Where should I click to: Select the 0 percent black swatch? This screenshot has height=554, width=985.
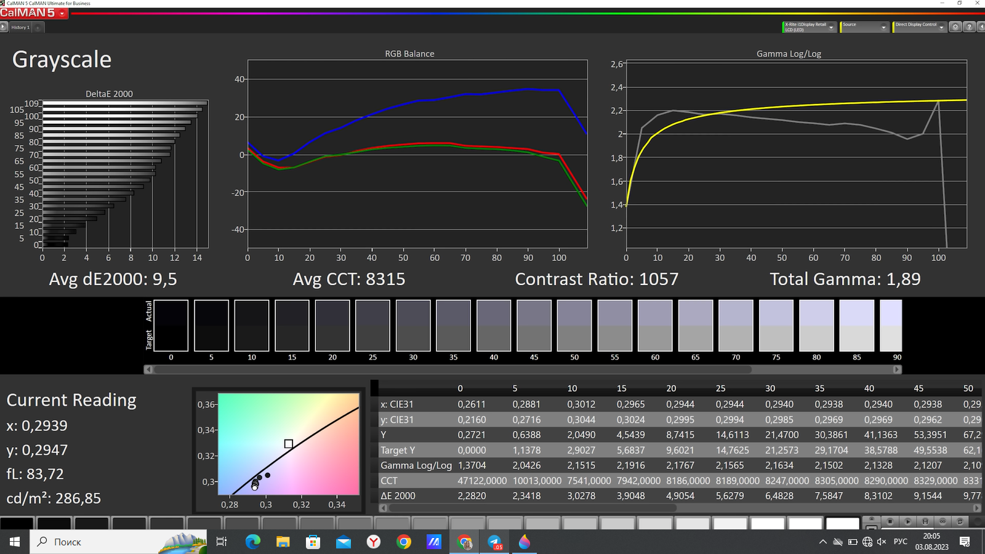point(171,325)
